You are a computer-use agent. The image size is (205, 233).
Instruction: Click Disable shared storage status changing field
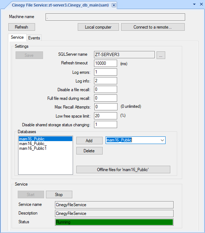(106, 124)
